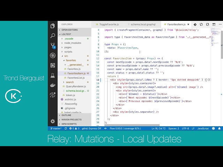The width and height of the screenshot is (223, 167).
Task: Change the LF end-of-line sequence
Action: [193, 128]
